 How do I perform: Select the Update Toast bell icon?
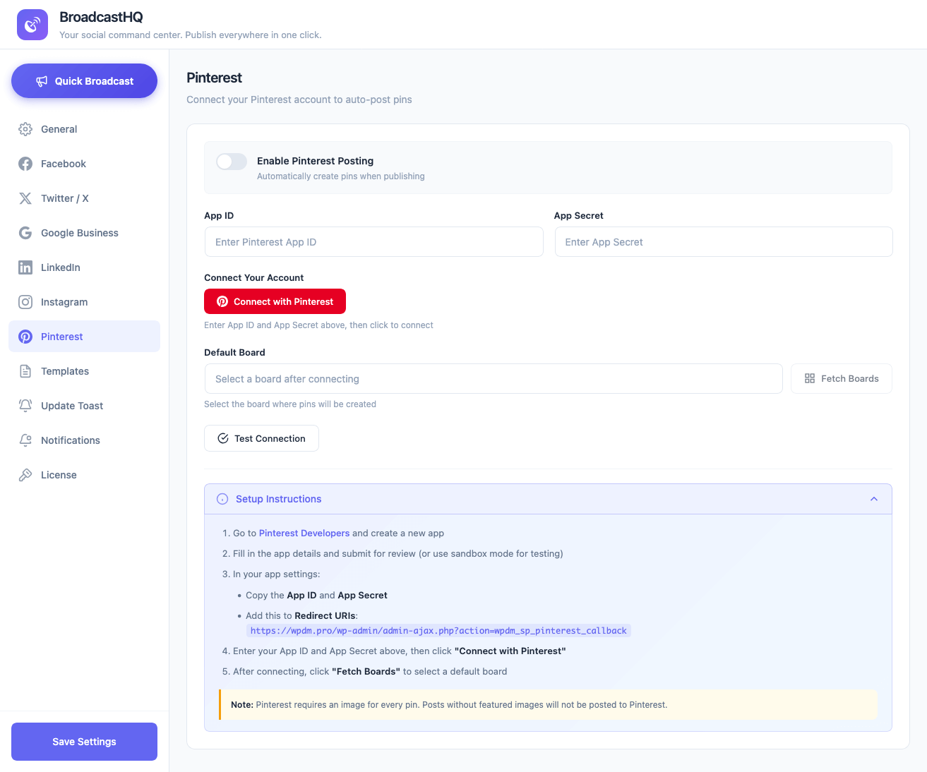[25, 406]
